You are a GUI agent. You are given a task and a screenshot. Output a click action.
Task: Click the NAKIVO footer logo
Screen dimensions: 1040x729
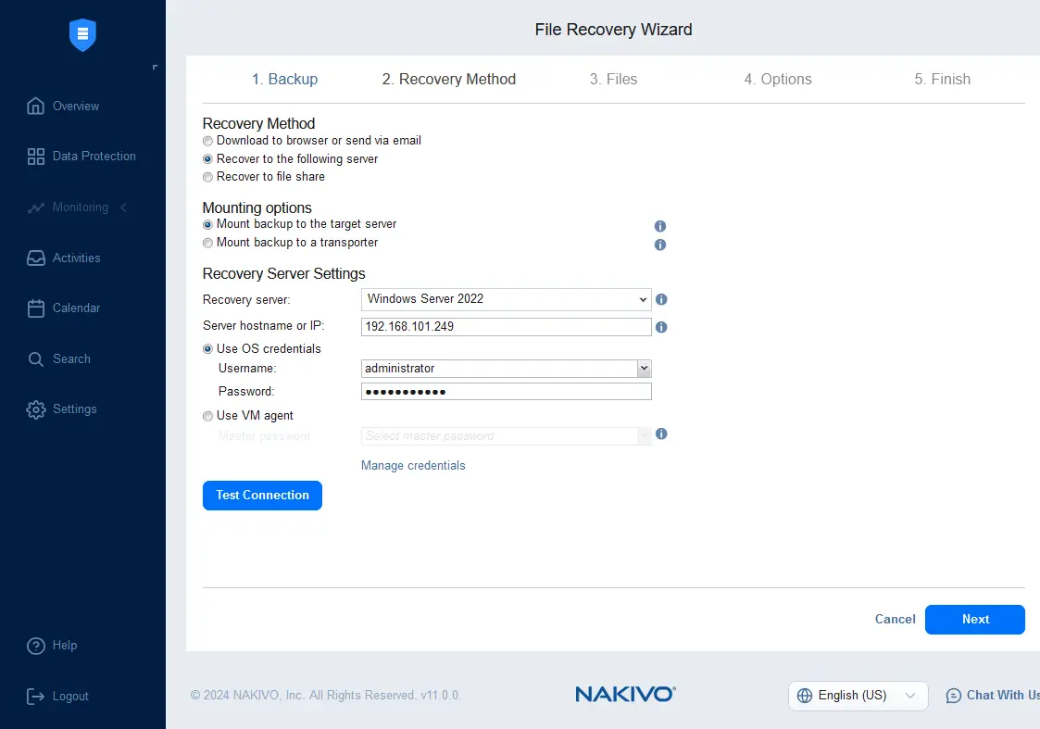point(625,695)
